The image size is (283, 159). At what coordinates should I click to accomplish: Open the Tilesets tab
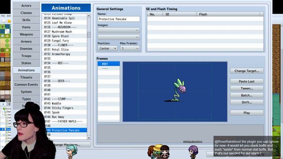coord(26,77)
